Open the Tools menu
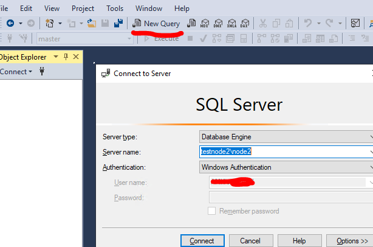The height and width of the screenshot is (247, 373). 115,9
